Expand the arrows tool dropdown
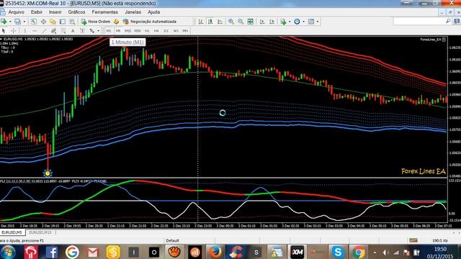Viewport: 461px width, 259px height. (x=98, y=30)
